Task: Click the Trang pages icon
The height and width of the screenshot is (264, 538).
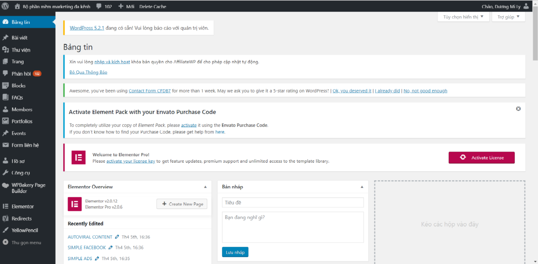Action: click(5, 61)
